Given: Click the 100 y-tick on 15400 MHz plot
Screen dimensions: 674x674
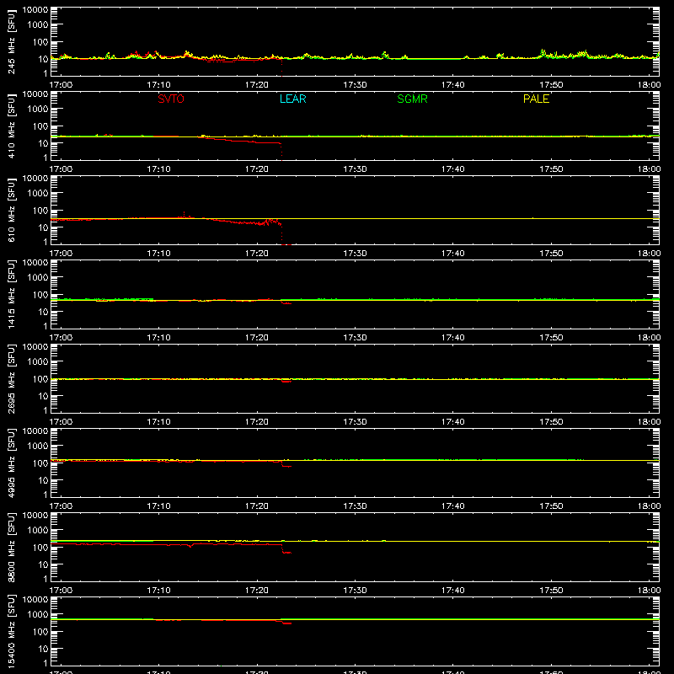Looking at the screenshot, I should pyautogui.click(x=40, y=631).
